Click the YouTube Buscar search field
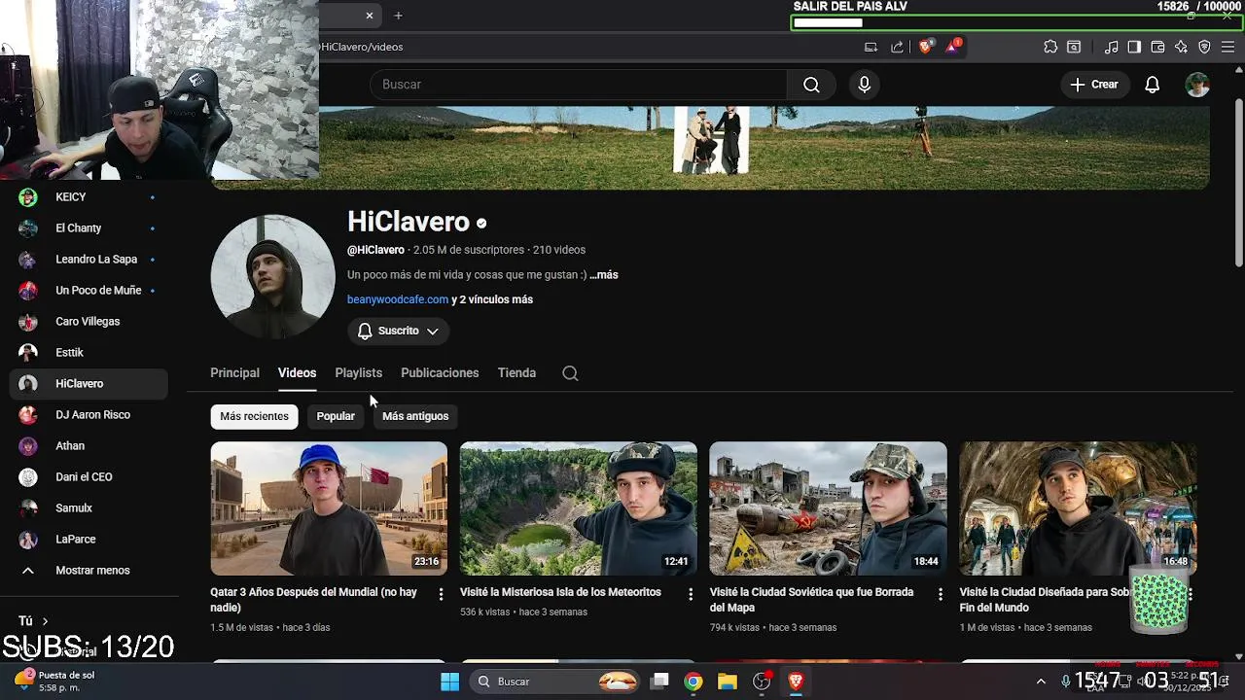 [578, 85]
